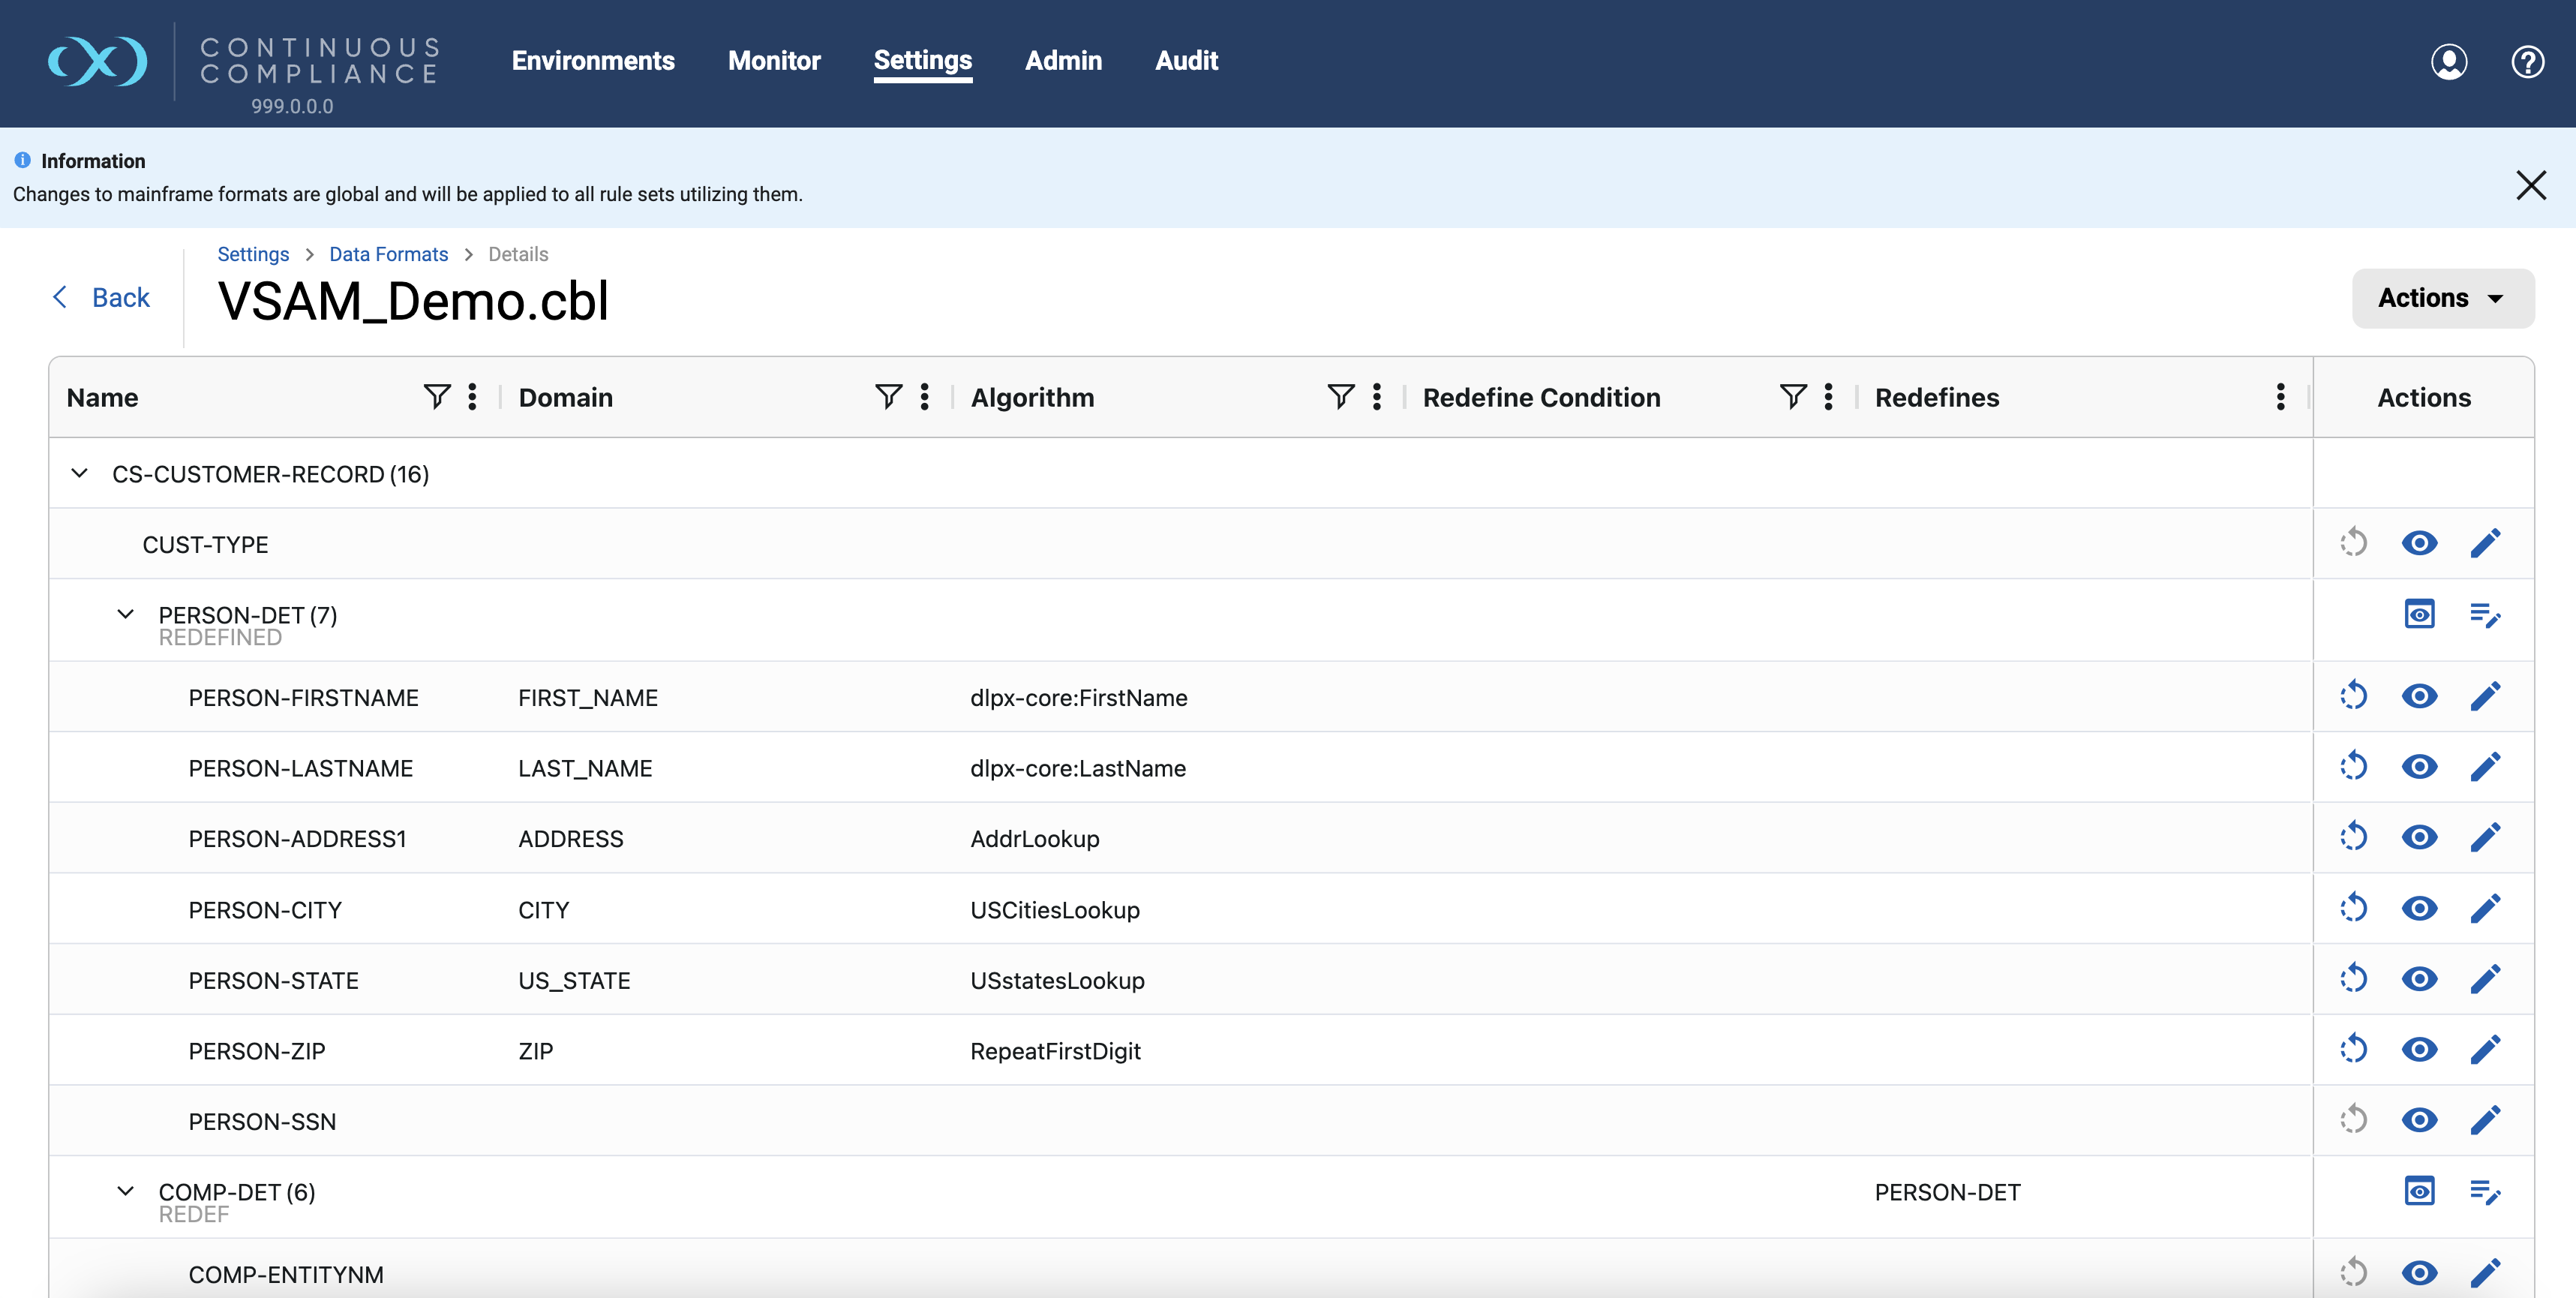Collapse the CS-CUSTOMER-RECORD group
2576x1298 pixels.
pyautogui.click(x=80, y=473)
